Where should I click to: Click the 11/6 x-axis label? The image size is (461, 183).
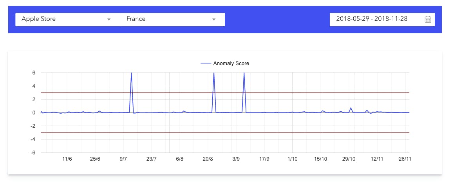(67, 159)
